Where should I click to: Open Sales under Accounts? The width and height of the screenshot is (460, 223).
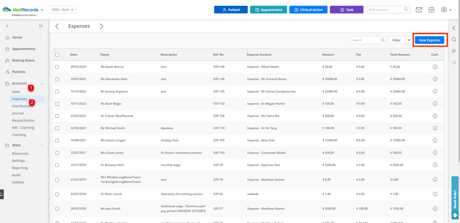click(x=16, y=92)
